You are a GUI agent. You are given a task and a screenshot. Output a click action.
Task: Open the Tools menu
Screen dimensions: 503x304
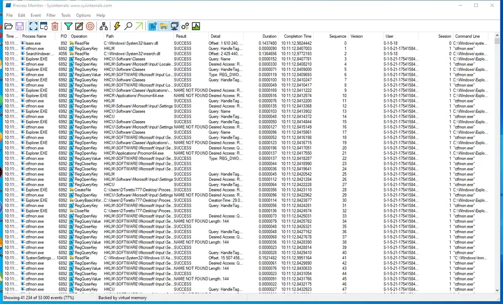65,15
